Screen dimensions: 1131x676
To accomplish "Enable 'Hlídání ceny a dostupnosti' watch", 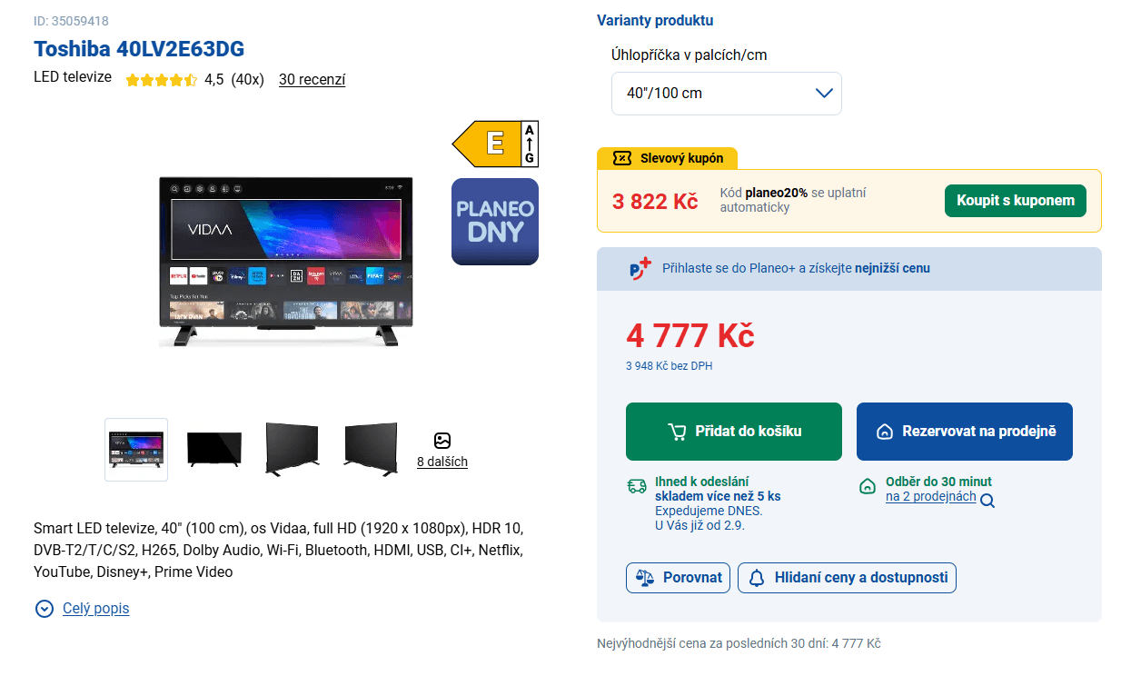I will 847,578.
